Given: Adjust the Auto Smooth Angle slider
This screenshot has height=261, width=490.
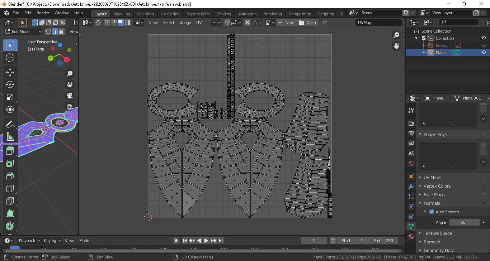Looking at the screenshot, I should [465, 222].
